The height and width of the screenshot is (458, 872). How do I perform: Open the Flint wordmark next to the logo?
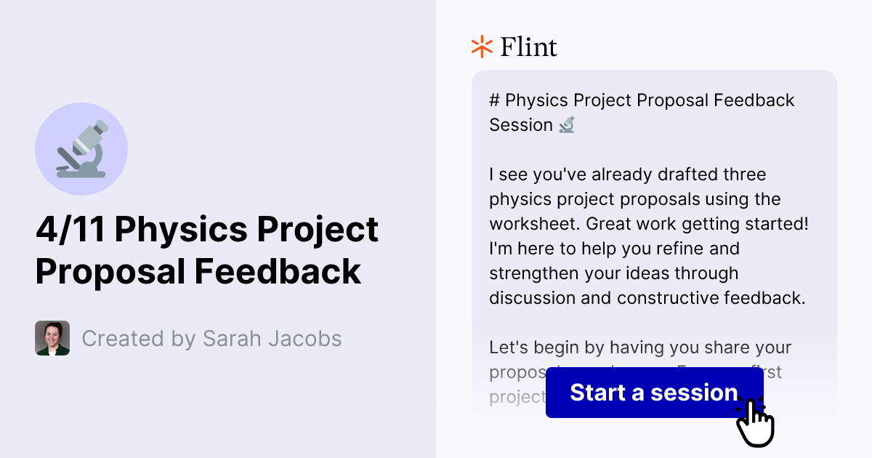click(528, 47)
